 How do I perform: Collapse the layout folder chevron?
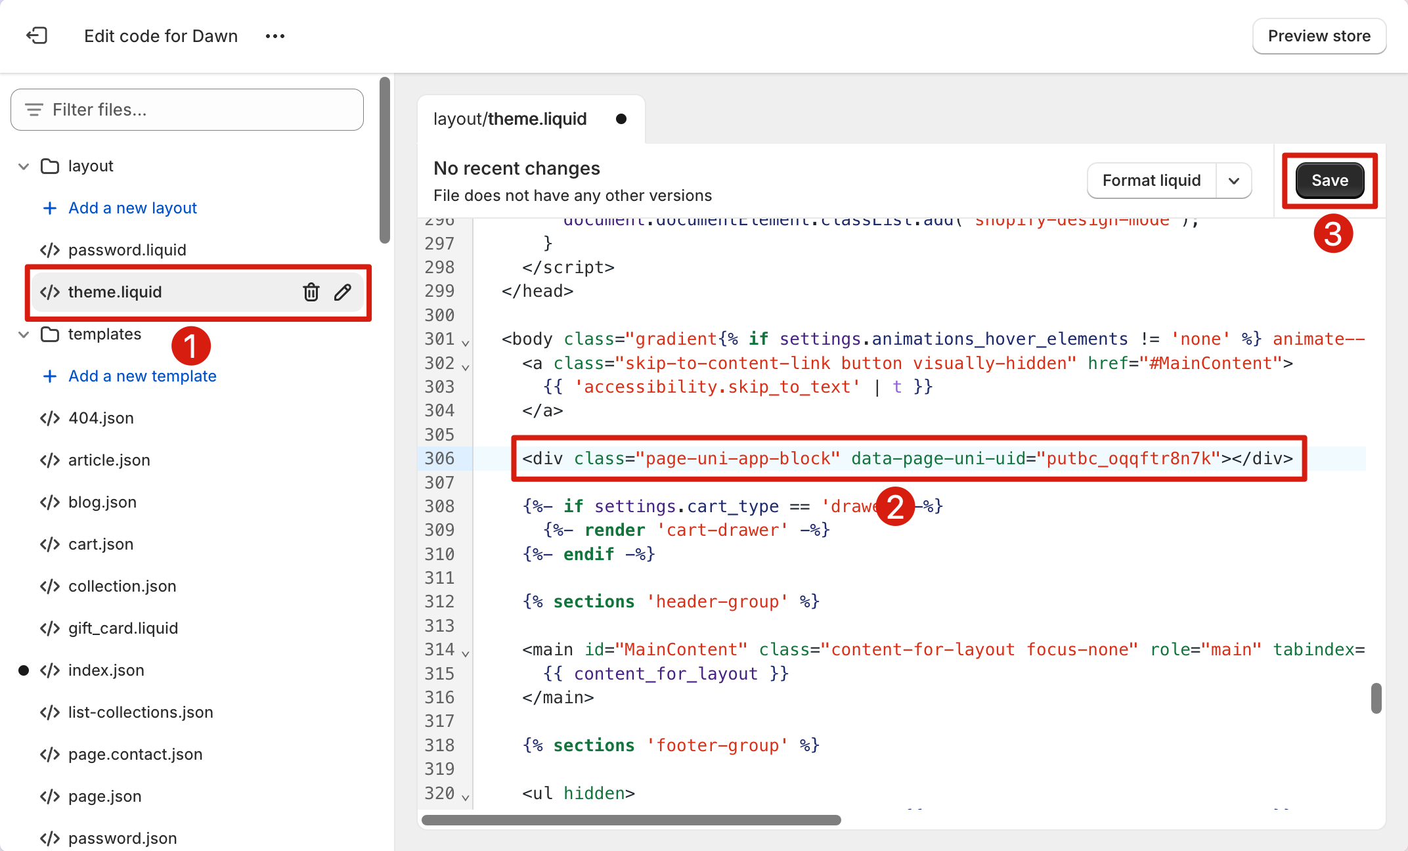(x=24, y=166)
